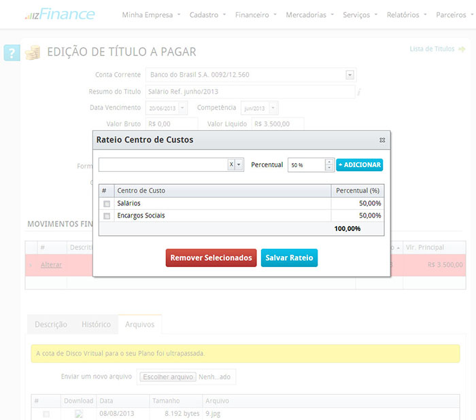The height and width of the screenshot is (420, 476).
Task: Select the checkbox for file 9.jpg
Action: coord(46,414)
